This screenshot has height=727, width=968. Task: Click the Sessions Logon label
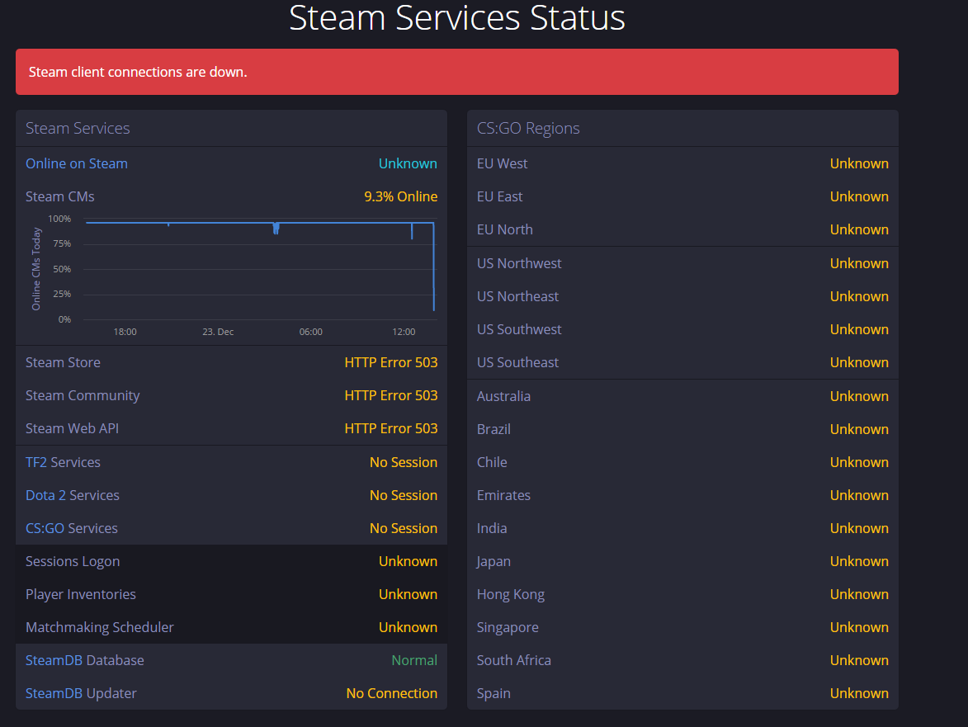coord(73,562)
